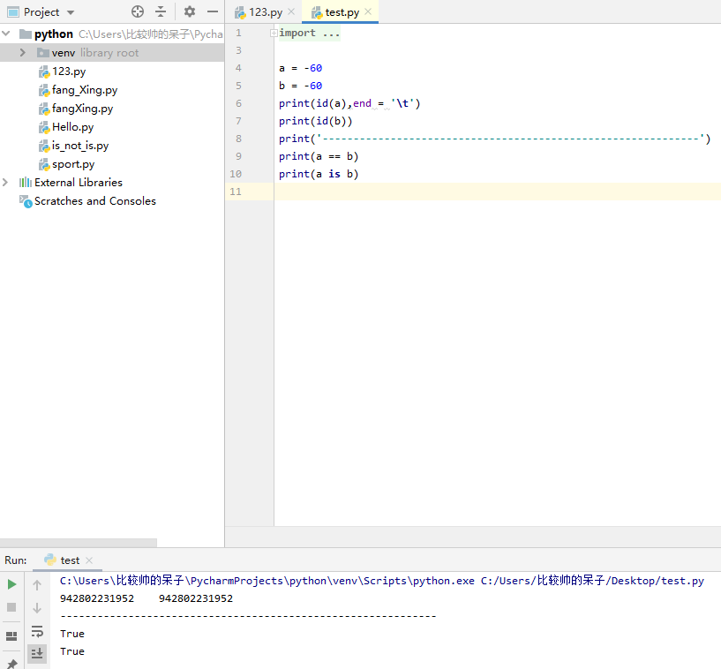Select External Libraries in project tree
This screenshot has height=669, width=721.
pos(79,183)
